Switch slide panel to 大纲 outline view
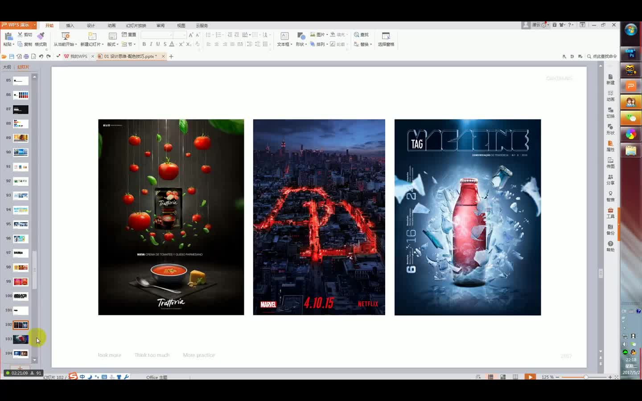Screen dimensions: 642x401 (7, 67)
